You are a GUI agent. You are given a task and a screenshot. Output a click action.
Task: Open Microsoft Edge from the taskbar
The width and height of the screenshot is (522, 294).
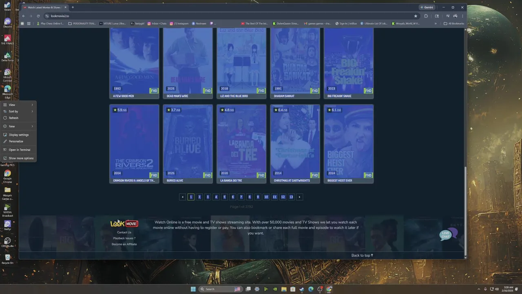point(311,289)
